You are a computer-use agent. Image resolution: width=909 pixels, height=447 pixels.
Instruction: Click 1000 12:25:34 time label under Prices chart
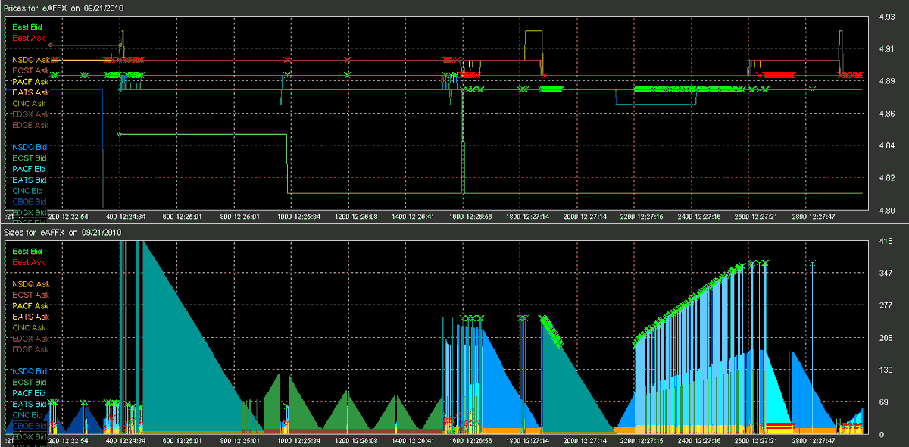[308, 217]
